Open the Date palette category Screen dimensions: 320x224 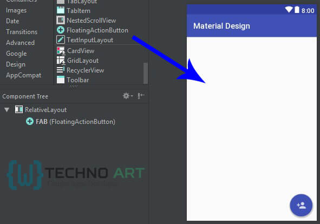12,21
